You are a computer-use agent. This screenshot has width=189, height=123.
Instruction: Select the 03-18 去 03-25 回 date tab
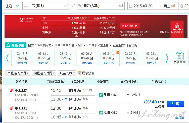[44, 58]
